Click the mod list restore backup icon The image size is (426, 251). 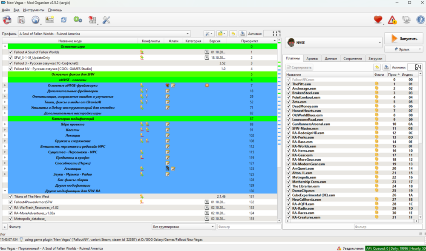233,34
